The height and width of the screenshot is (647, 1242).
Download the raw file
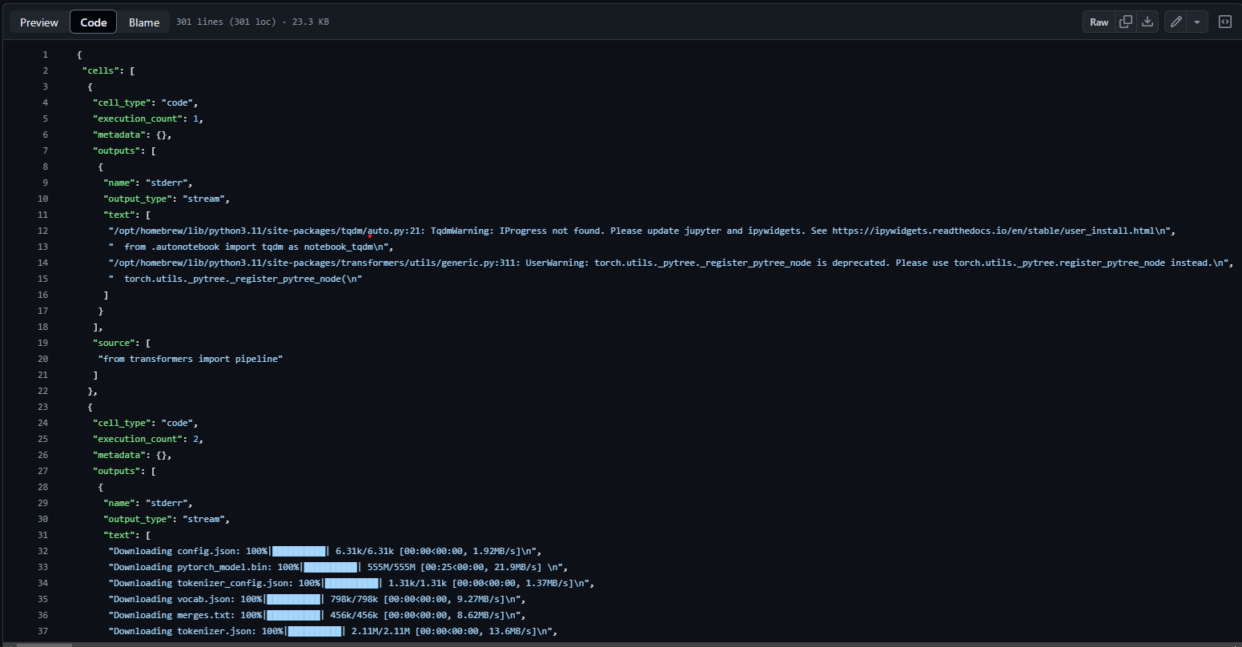pyautogui.click(x=1147, y=22)
